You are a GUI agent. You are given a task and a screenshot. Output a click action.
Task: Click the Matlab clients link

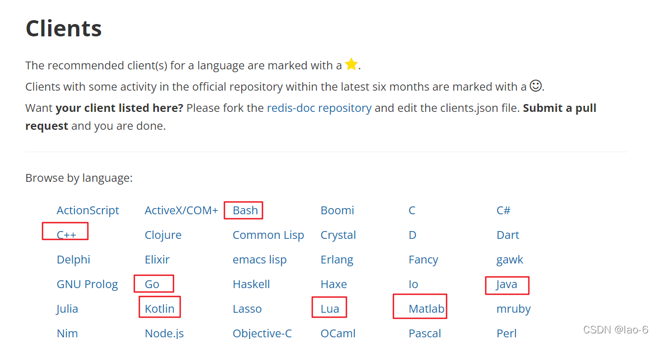click(426, 309)
